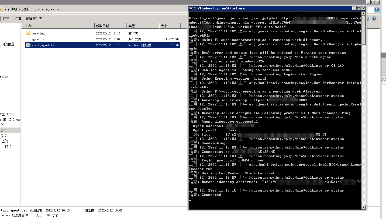The image size is (386, 219).
Task: Click '大小: 192 字节' in details pane
Action: (x=47, y=215)
